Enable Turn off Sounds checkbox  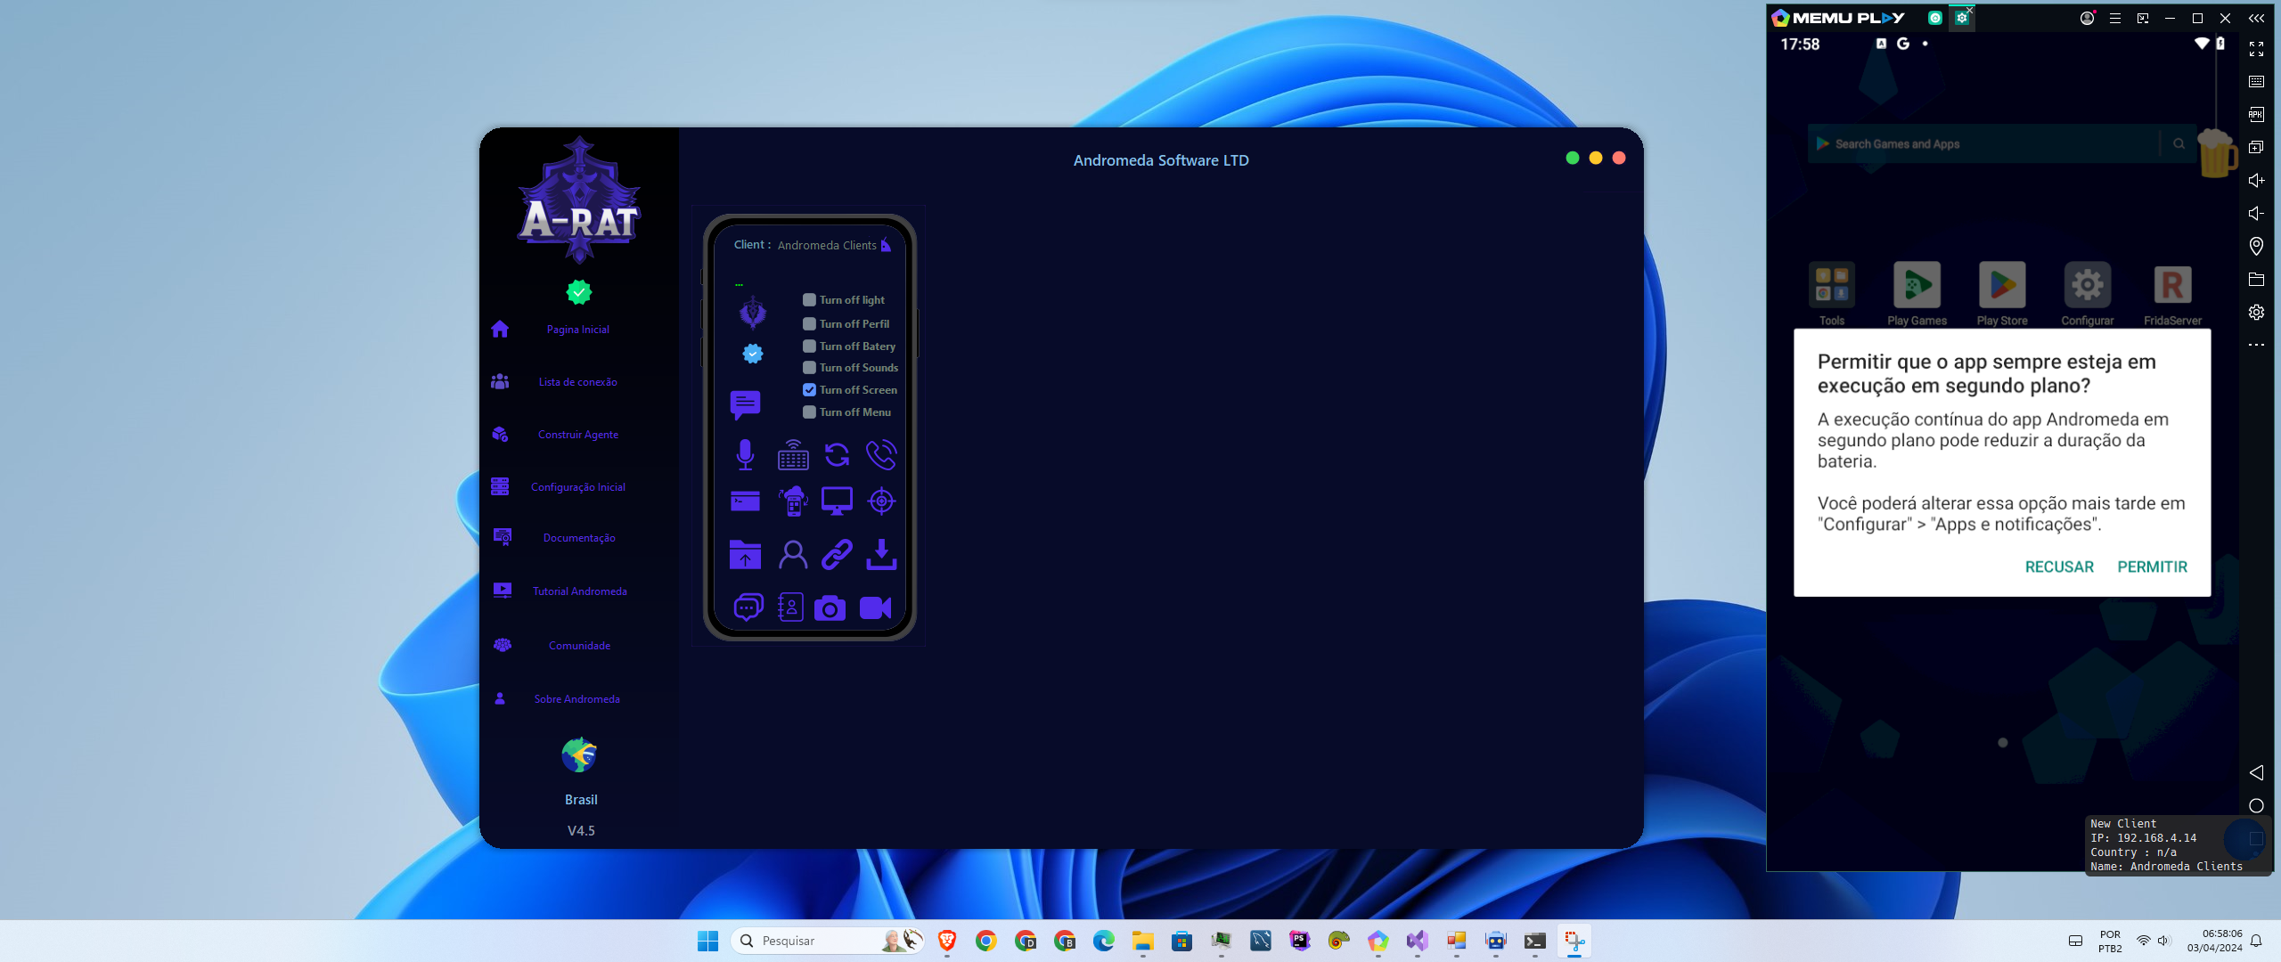tap(809, 368)
